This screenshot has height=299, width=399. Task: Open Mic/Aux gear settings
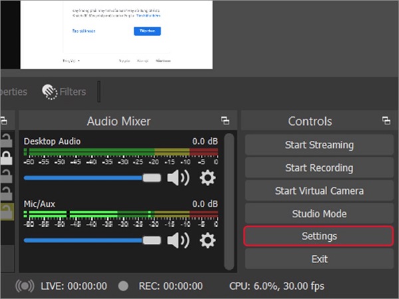(x=208, y=240)
